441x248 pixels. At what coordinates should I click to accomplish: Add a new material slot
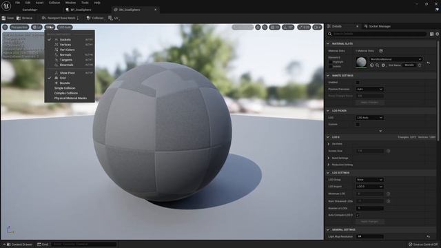(x=381, y=51)
